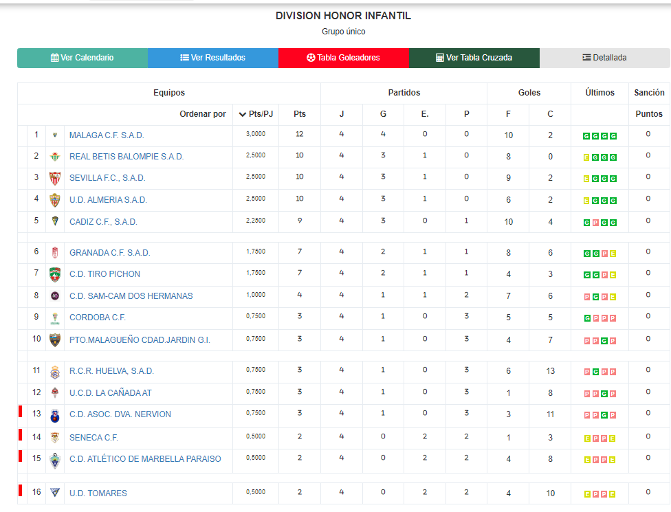Sort by F goals for header
Screen dimensions: 671x512
(x=508, y=114)
